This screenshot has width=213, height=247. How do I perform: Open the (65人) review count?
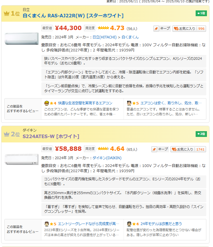tap(132, 149)
